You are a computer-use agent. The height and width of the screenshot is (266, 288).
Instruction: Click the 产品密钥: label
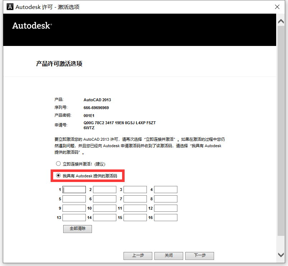pos(63,115)
